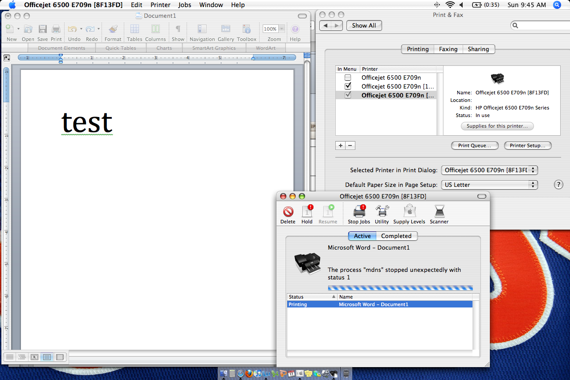Click the Open icon in Word toolbar

click(28, 29)
